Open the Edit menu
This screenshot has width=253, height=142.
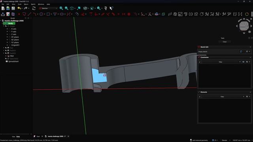8,4
